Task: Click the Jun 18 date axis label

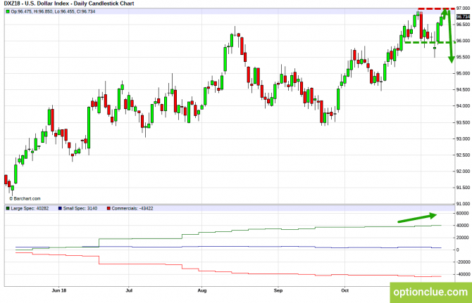Action: (x=59, y=290)
